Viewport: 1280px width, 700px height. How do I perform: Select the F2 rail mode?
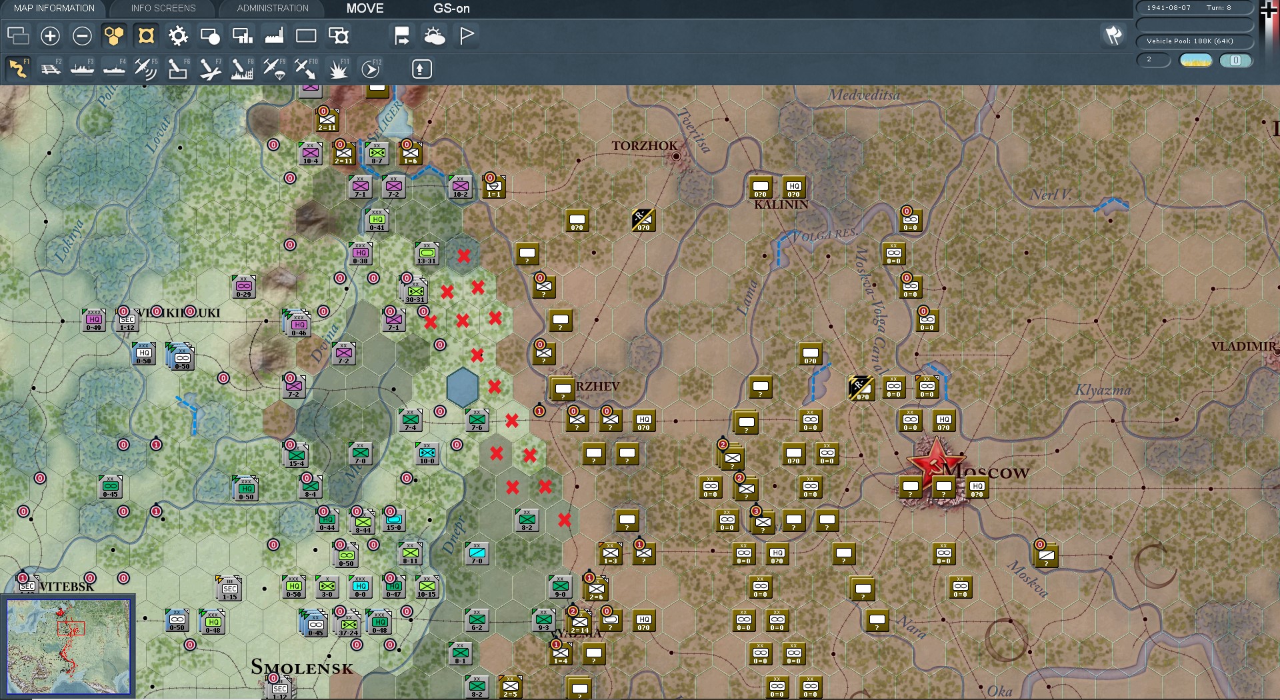[x=51, y=69]
